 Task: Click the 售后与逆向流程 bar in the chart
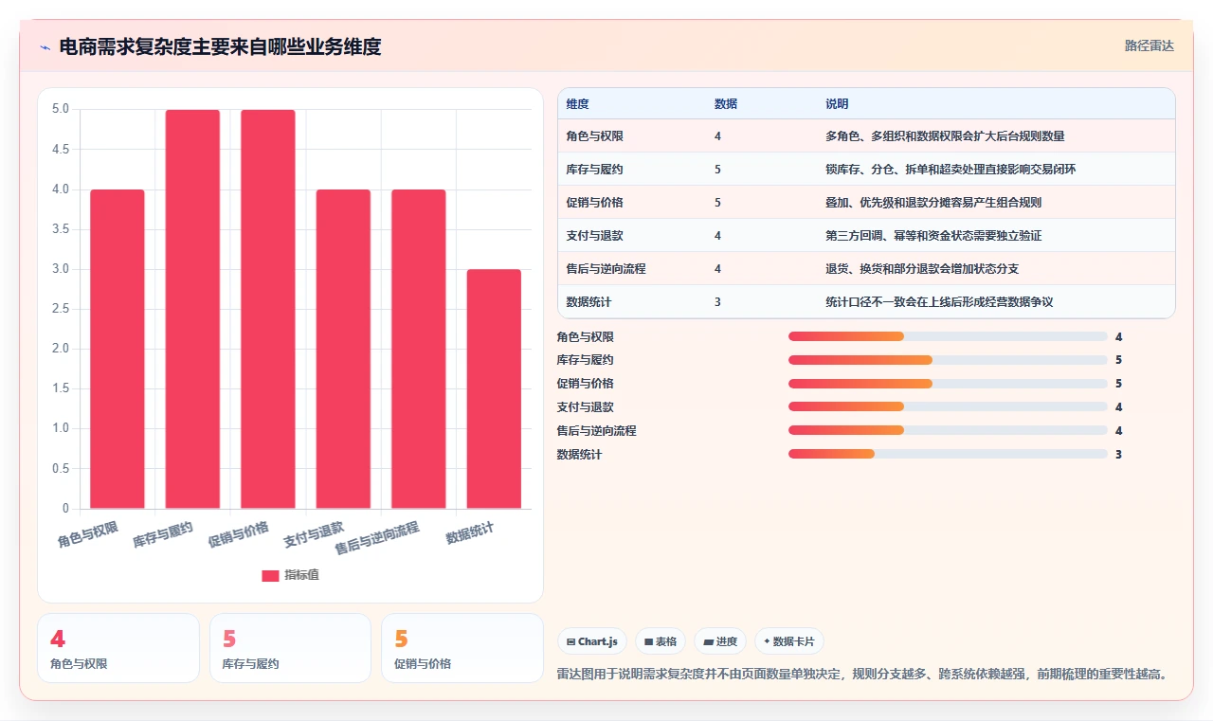pos(418,349)
